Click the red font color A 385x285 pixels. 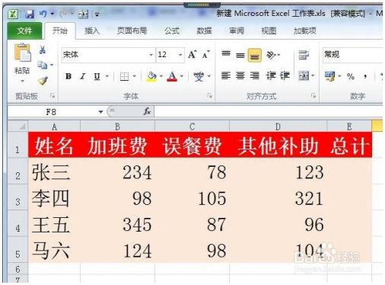click(172, 76)
